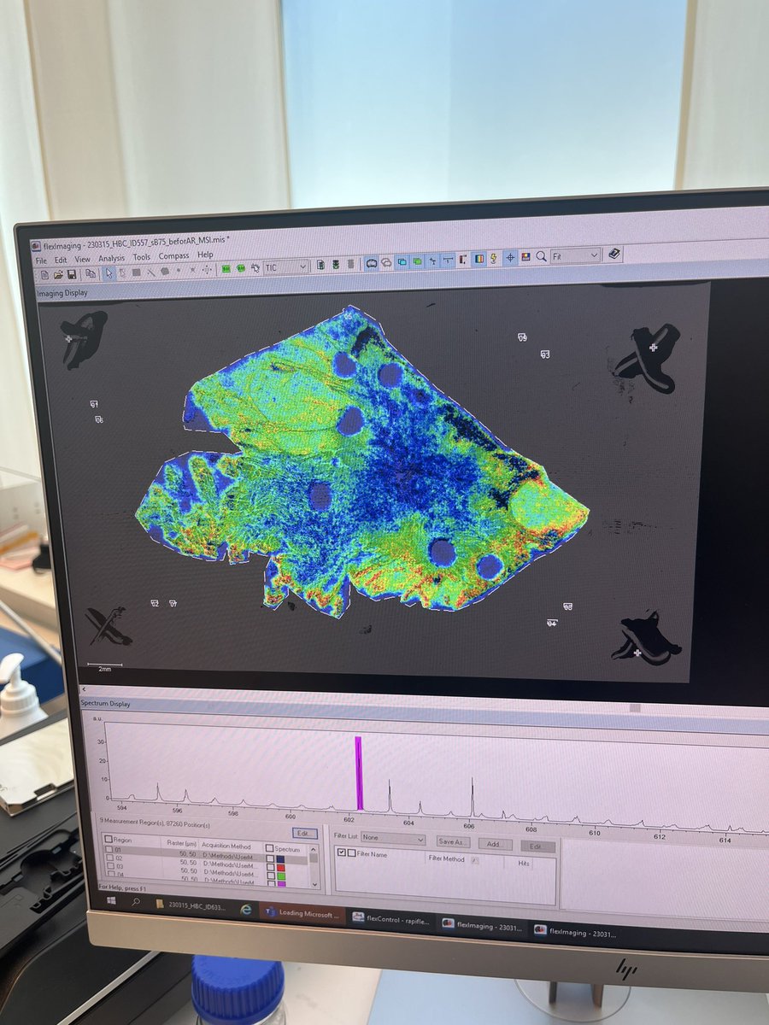Click the second green toolbar icon
Image resolution: width=769 pixels, height=1025 pixels.
[x=240, y=268]
